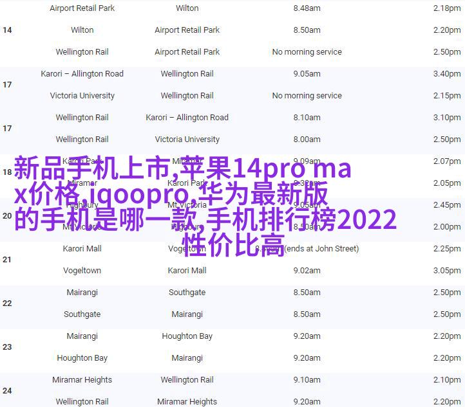This screenshot has height=407, width=465.
Task: Select route number 22
Action: pos(7,303)
